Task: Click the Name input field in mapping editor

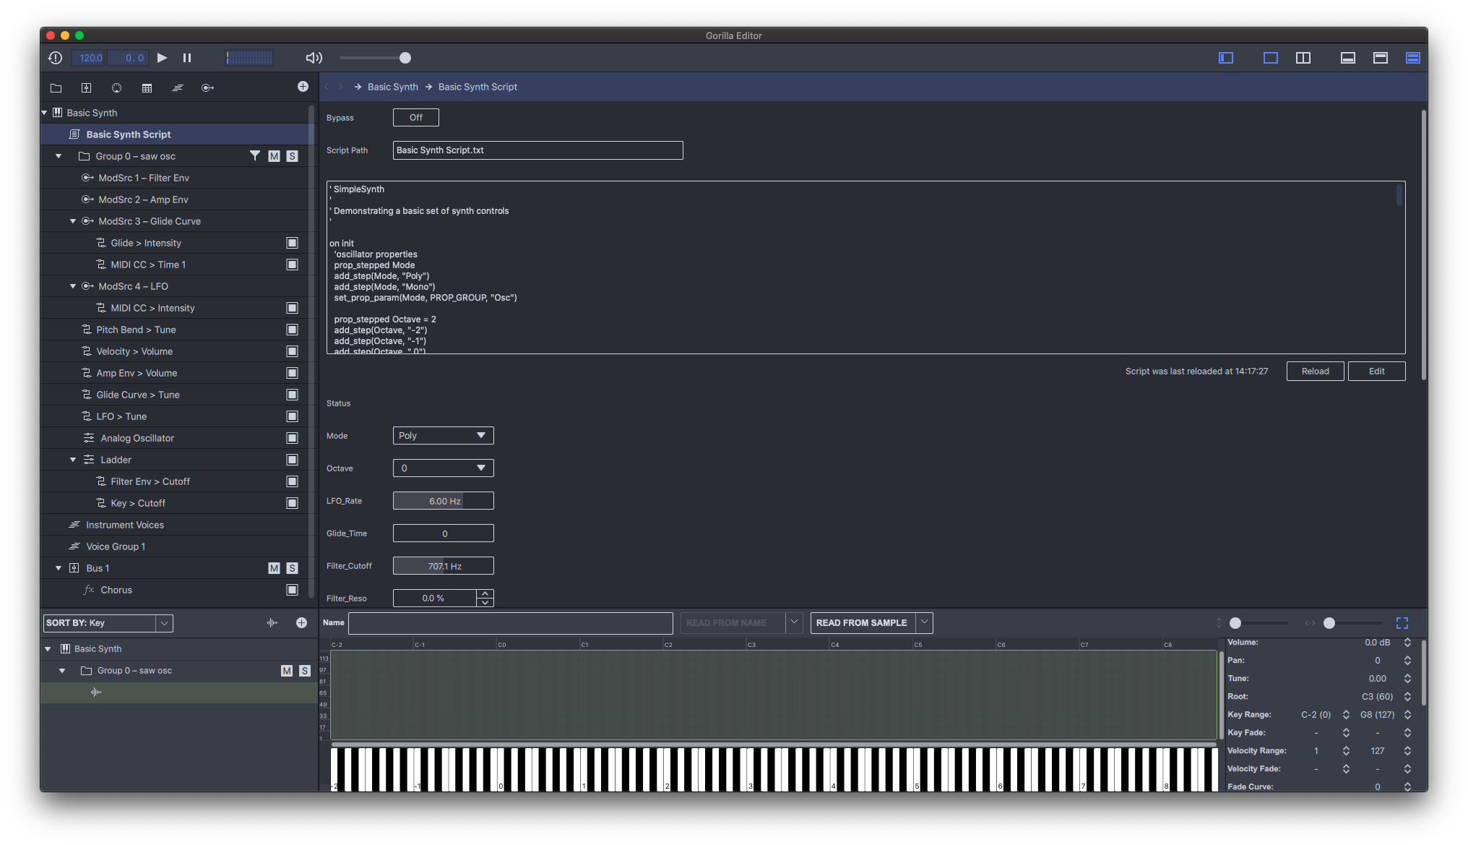Action: (x=510, y=622)
